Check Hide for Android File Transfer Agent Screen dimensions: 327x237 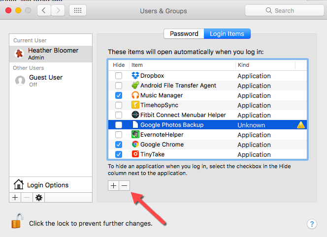click(119, 86)
